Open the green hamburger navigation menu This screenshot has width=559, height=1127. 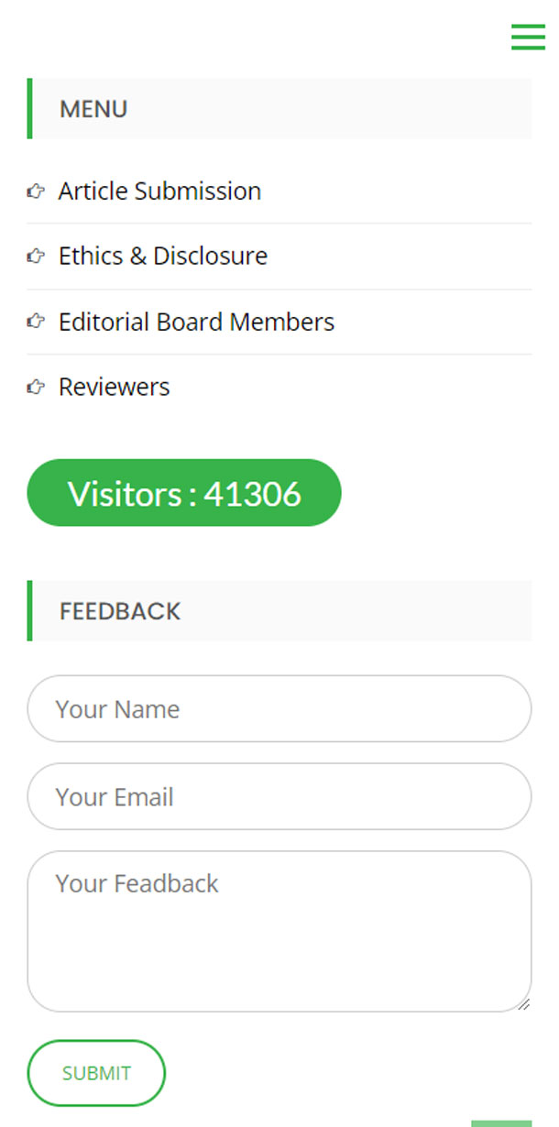tap(528, 37)
